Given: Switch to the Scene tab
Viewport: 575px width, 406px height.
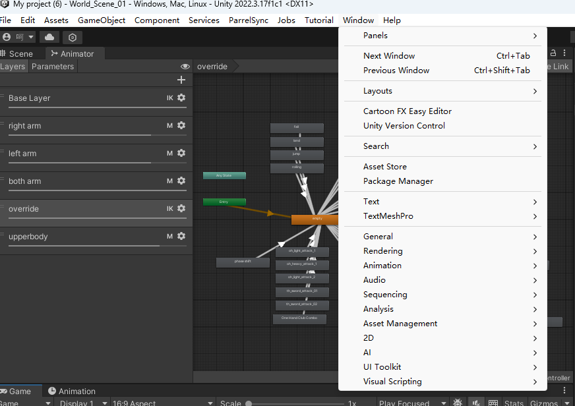Looking at the screenshot, I should click(x=17, y=53).
